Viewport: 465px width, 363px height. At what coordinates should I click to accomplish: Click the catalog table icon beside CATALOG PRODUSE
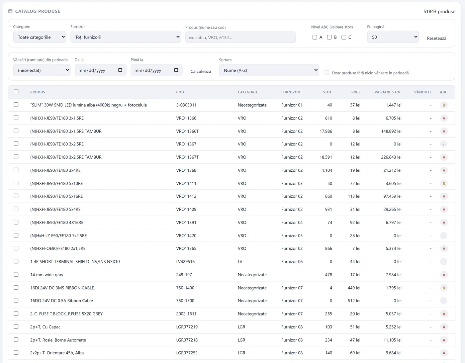10,11
